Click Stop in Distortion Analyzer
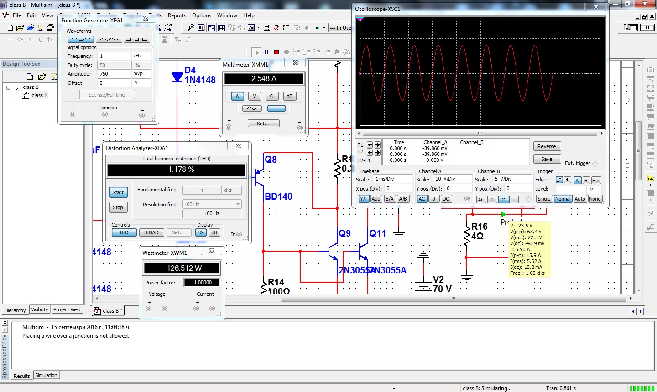 [x=118, y=207]
